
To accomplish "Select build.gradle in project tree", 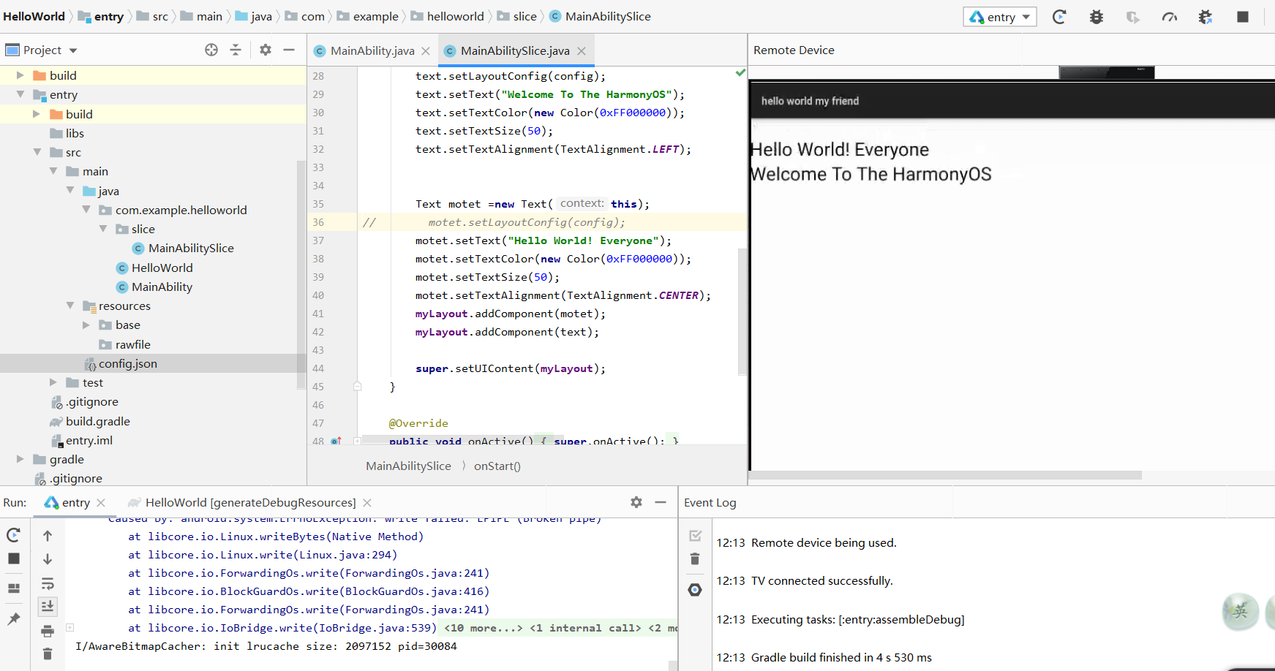I will pyautogui.click(x=97, y=421).
